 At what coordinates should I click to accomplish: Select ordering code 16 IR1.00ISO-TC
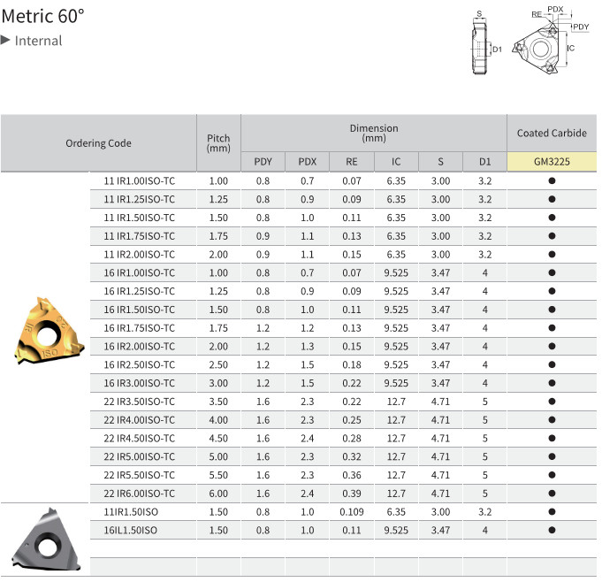click(x=140, y=273)
